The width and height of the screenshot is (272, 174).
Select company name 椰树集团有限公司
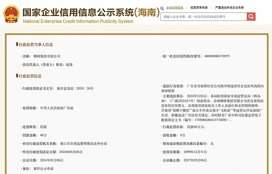pyautogui.click(x=47, y=56)
